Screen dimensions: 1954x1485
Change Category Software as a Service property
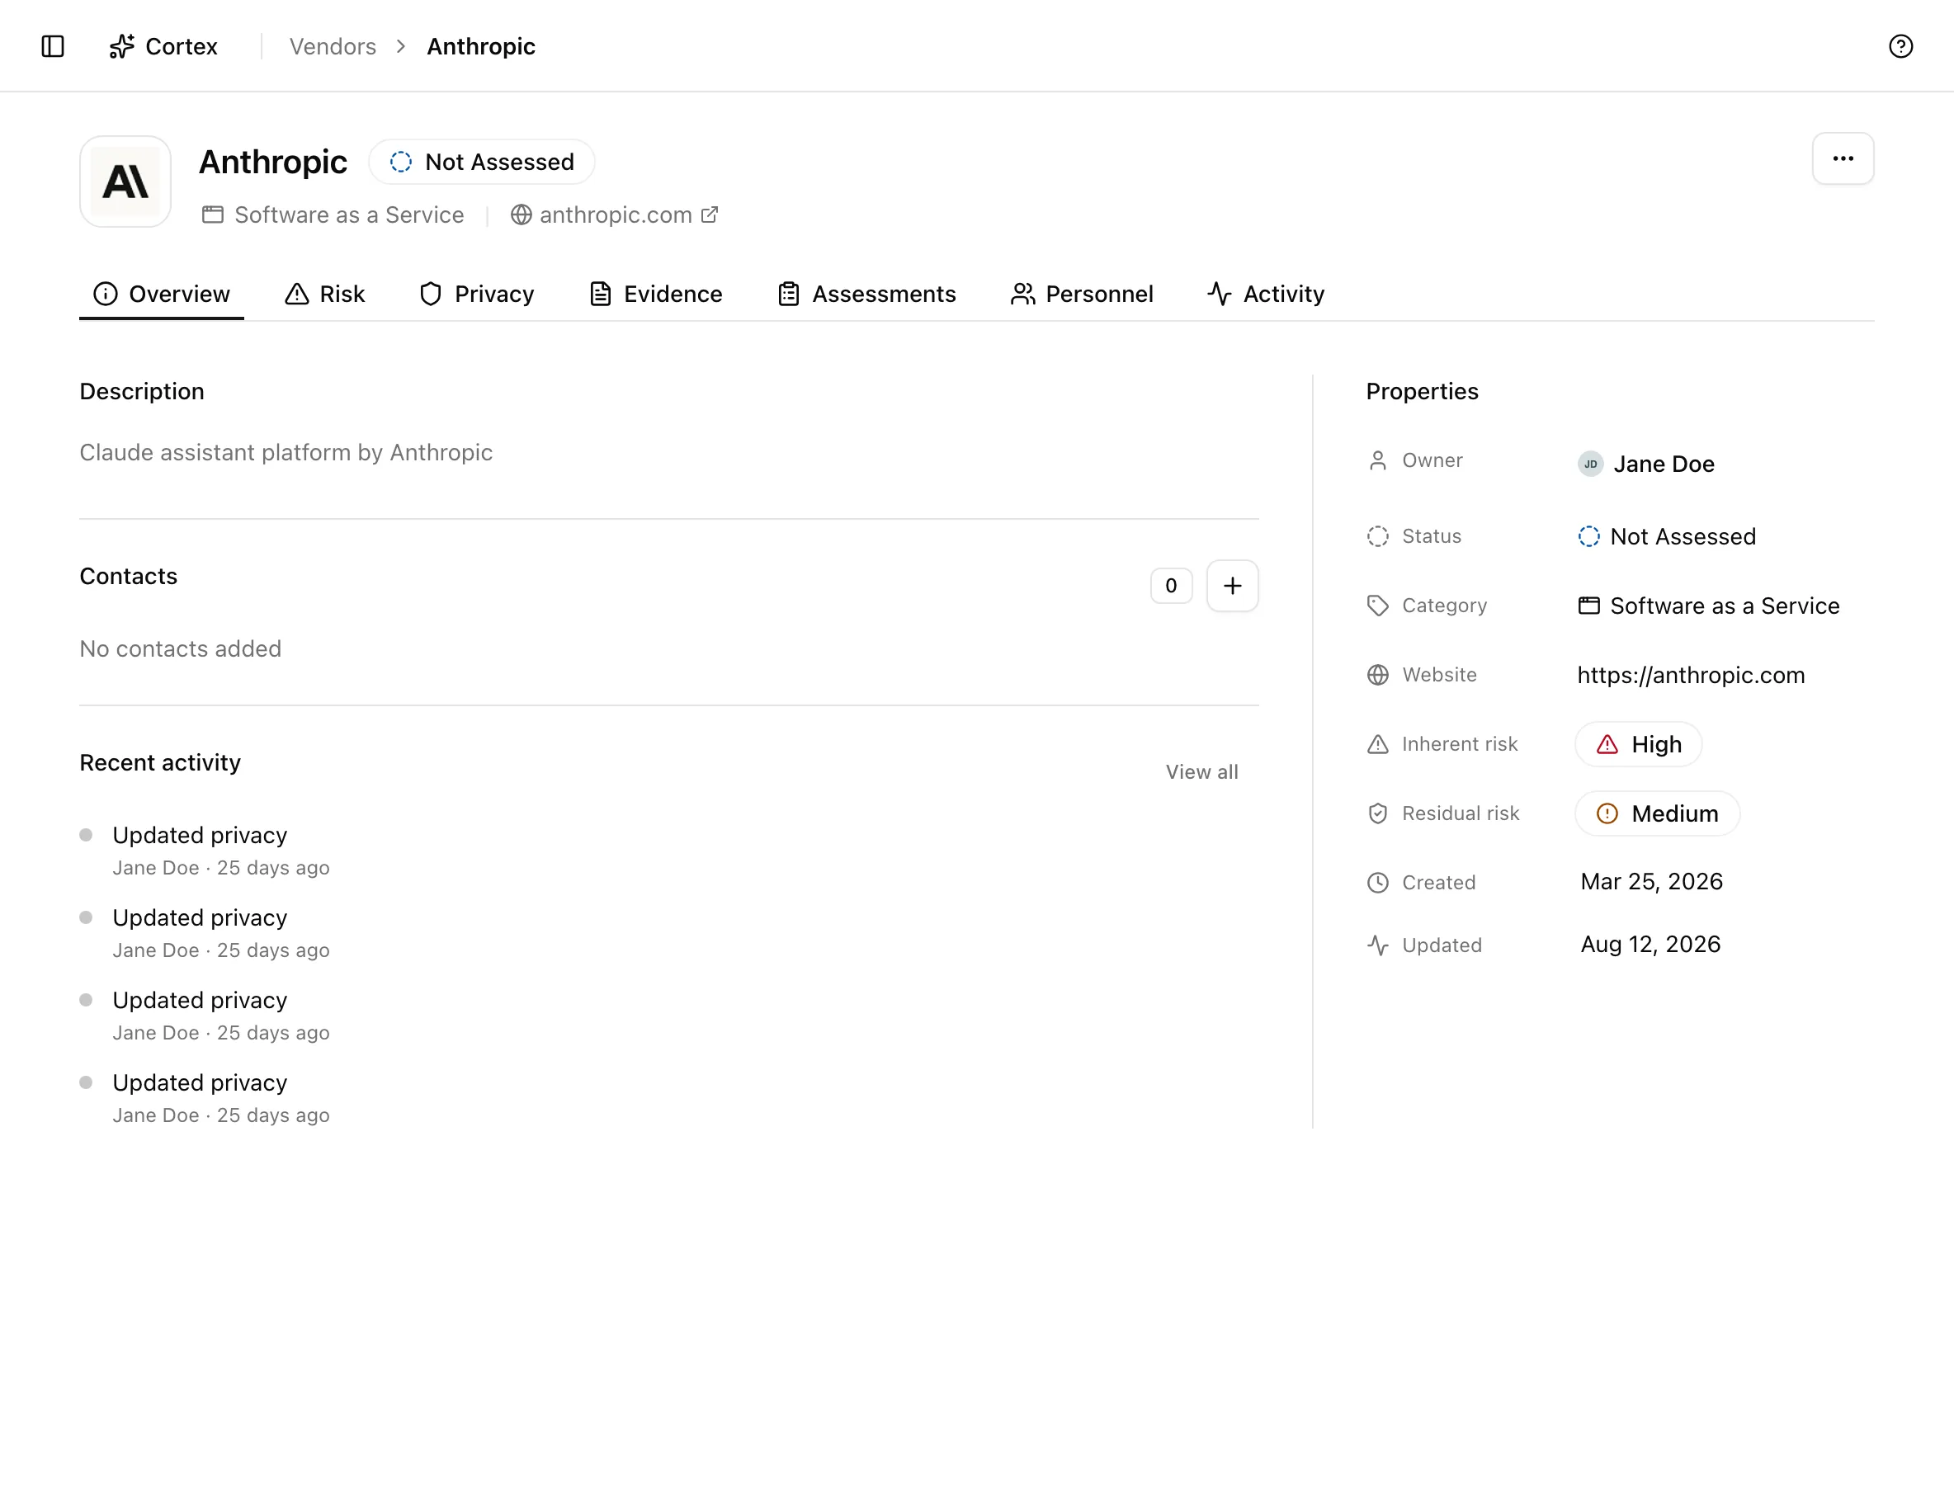click(1709, 606)
